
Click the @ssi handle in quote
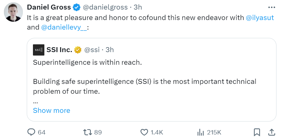92,50
